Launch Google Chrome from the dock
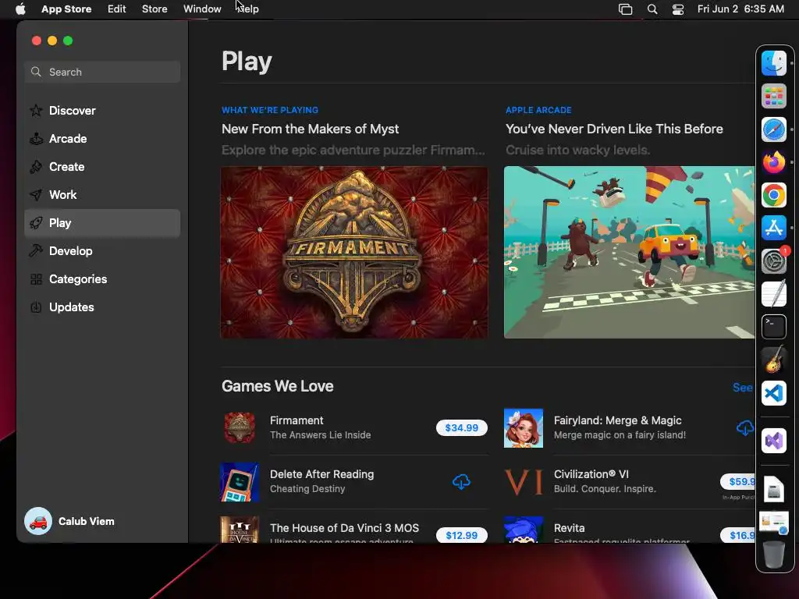This screenshot has height=599, width=799. pos(773,195)
